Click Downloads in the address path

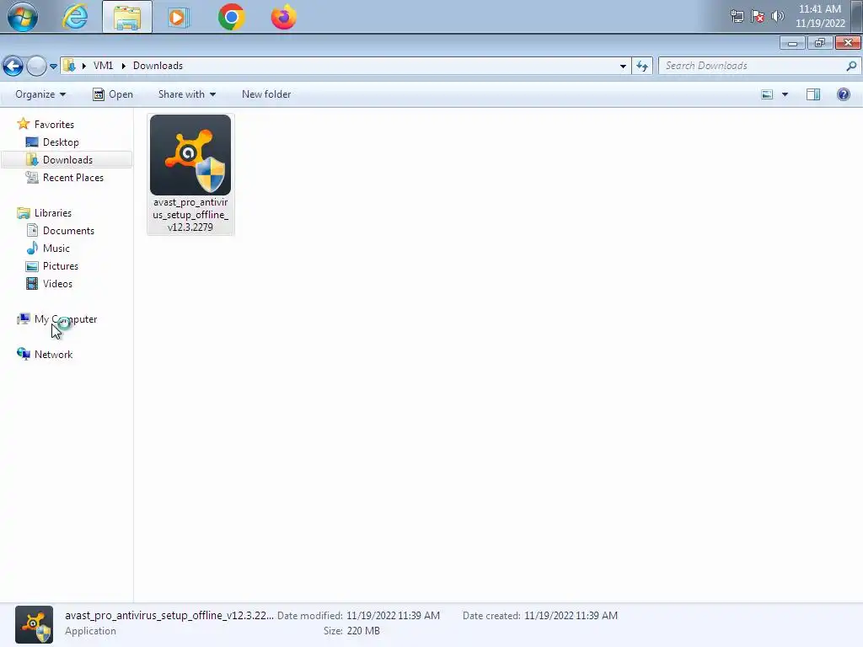click(158, 66)
